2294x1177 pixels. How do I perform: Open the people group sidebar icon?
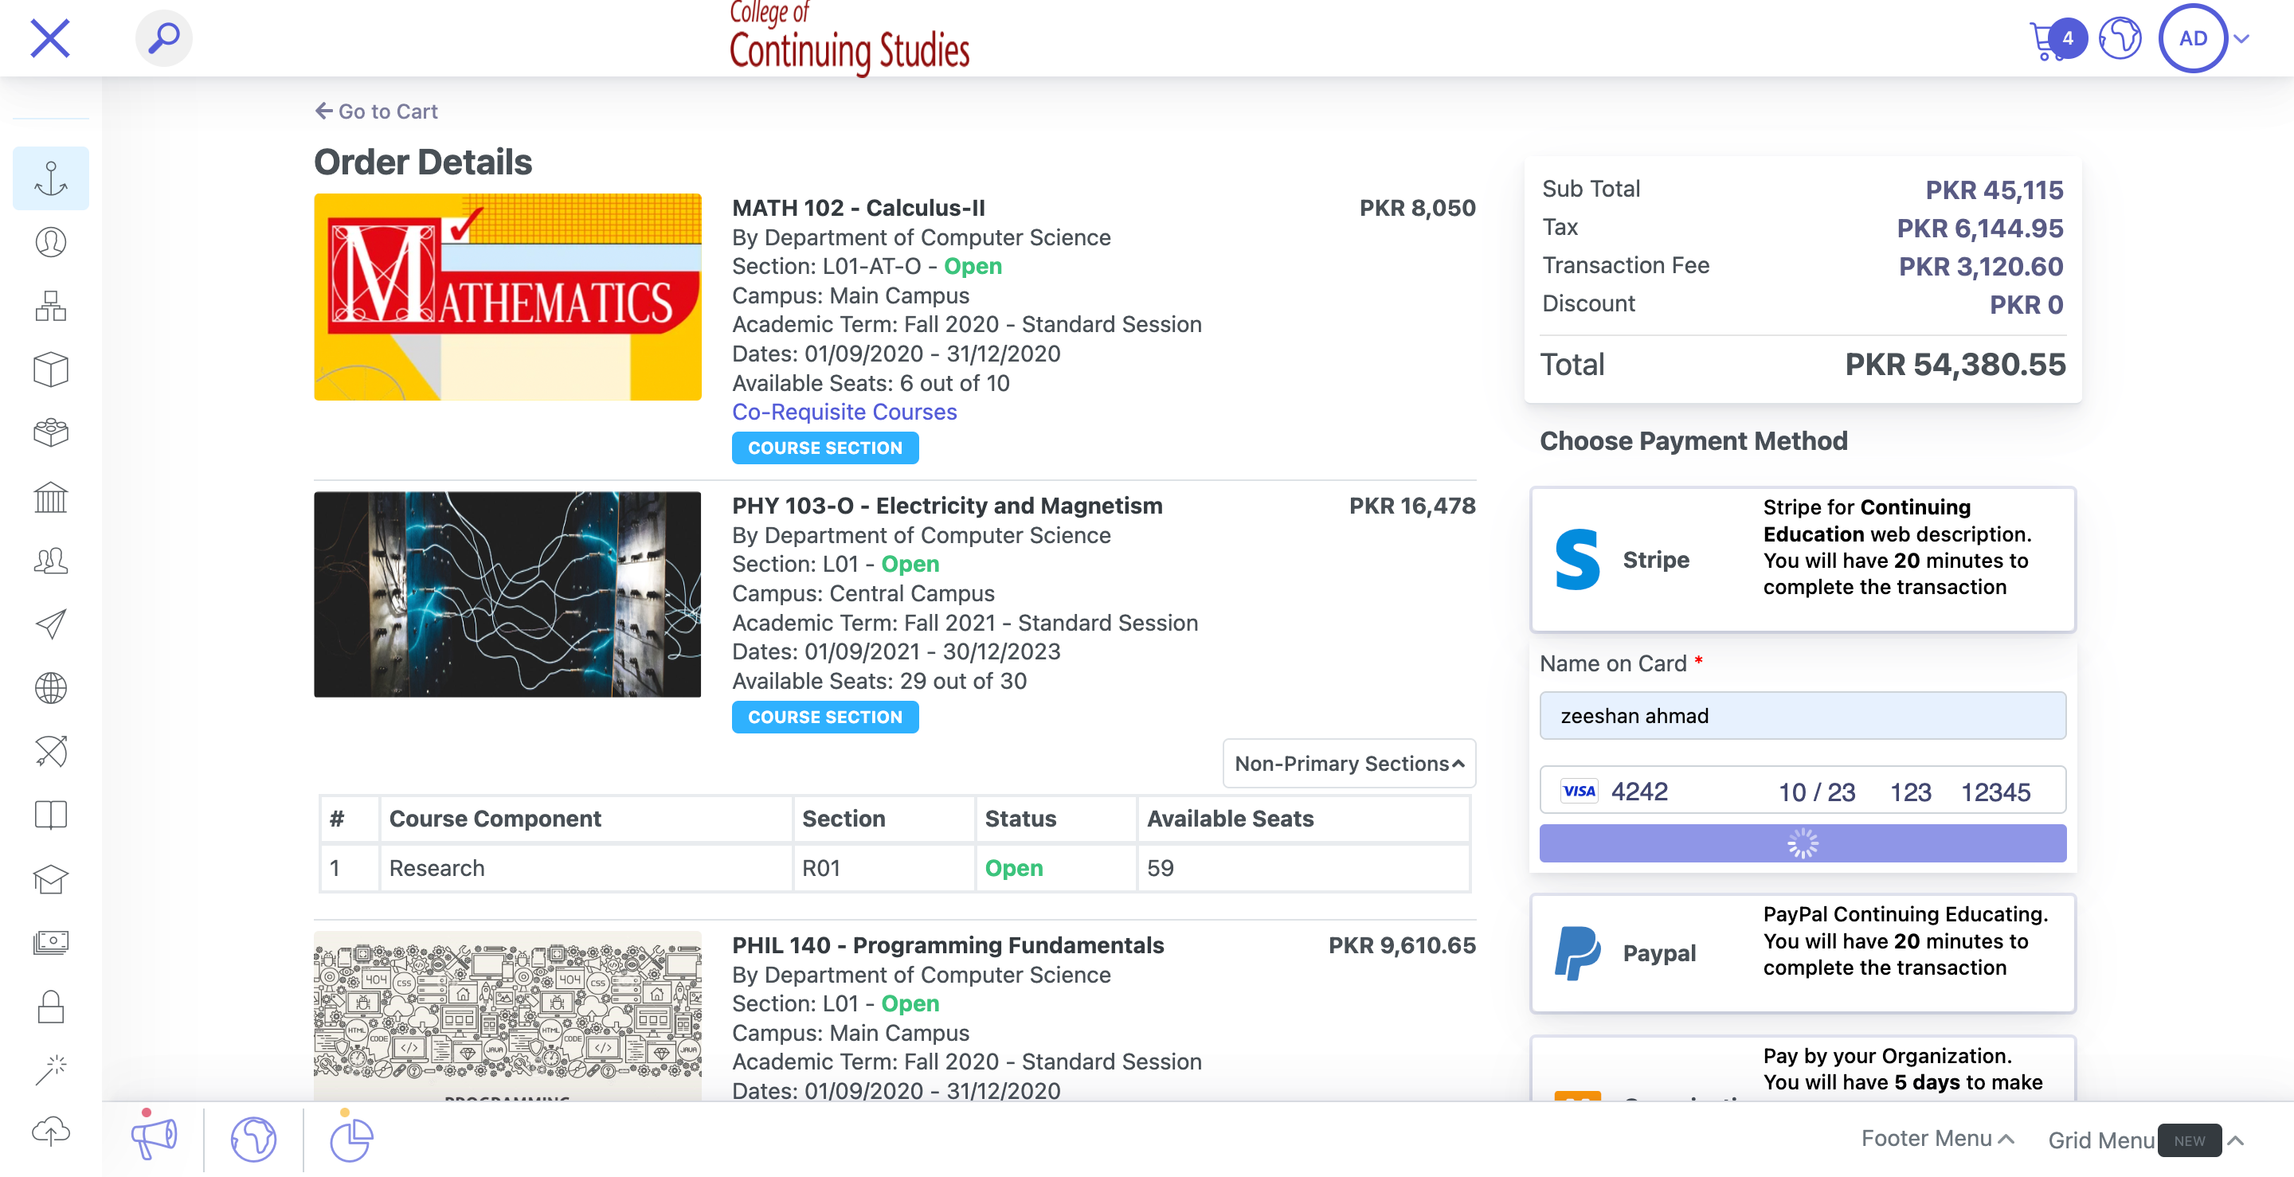[51, 560]
